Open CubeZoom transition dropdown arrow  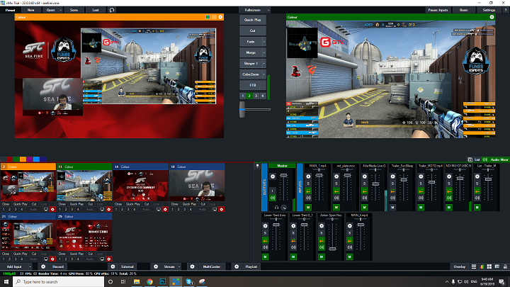263,74
